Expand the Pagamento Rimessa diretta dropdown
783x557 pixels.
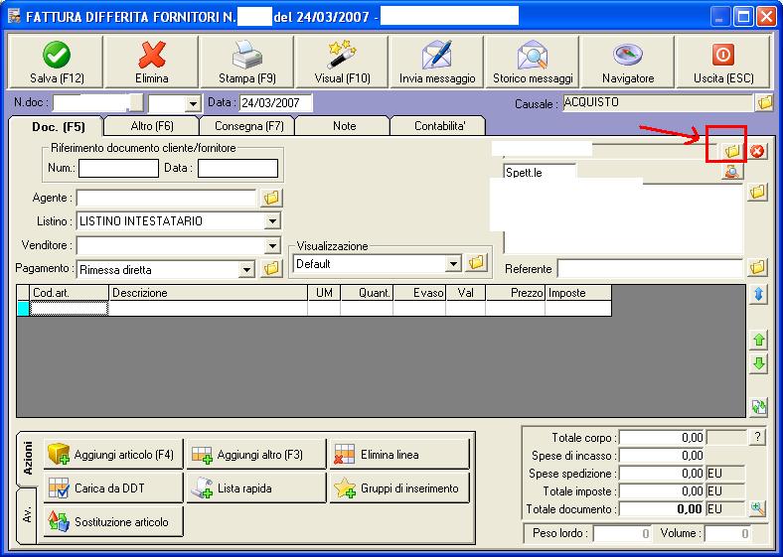pyautogui.click(x=246, y=269)
